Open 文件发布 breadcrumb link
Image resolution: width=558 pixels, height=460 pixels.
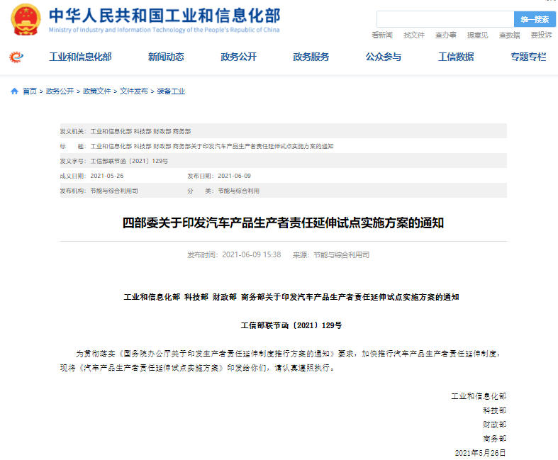point(134,91)
